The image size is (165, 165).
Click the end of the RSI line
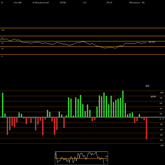(146, 43)
